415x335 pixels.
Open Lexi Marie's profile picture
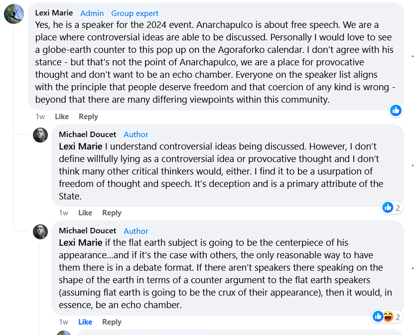pos(14,14)
